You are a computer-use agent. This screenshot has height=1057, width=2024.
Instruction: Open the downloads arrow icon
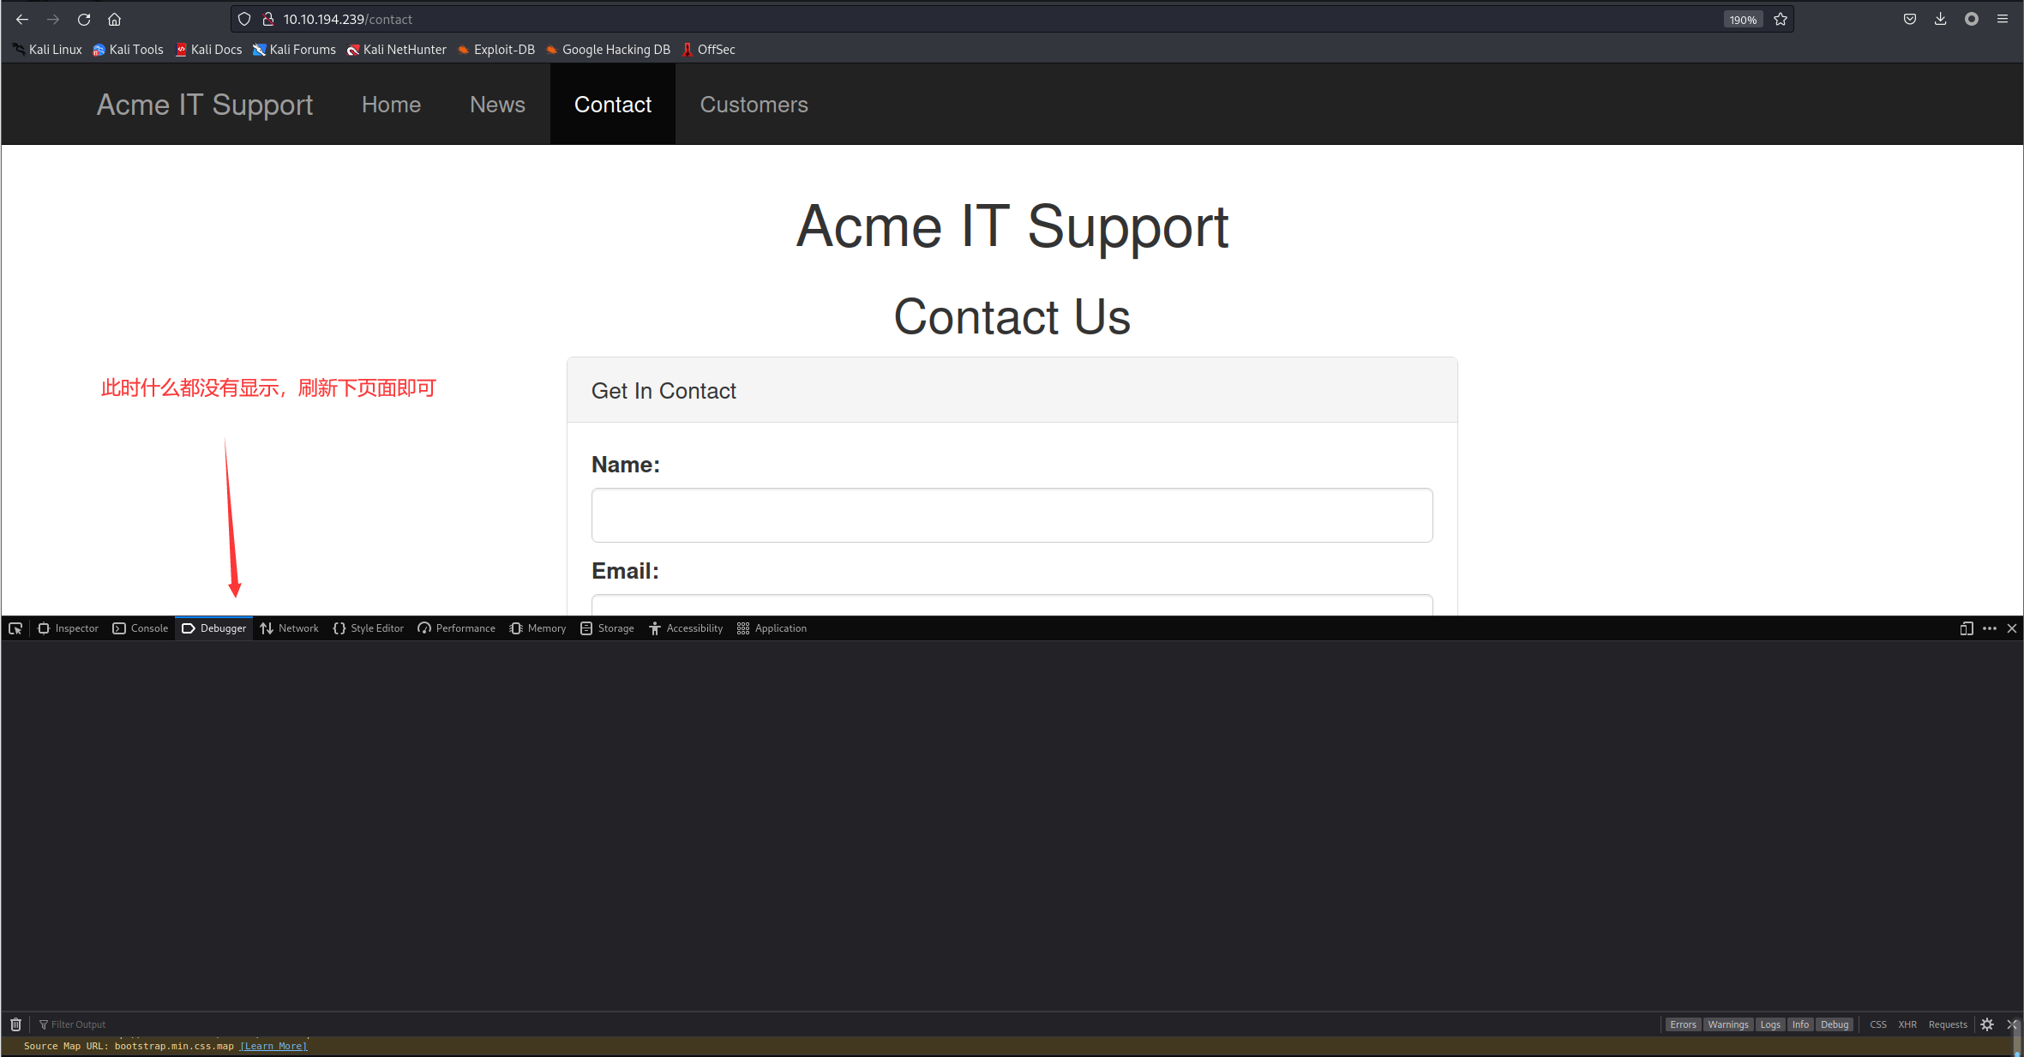(x=1941, y=19)
